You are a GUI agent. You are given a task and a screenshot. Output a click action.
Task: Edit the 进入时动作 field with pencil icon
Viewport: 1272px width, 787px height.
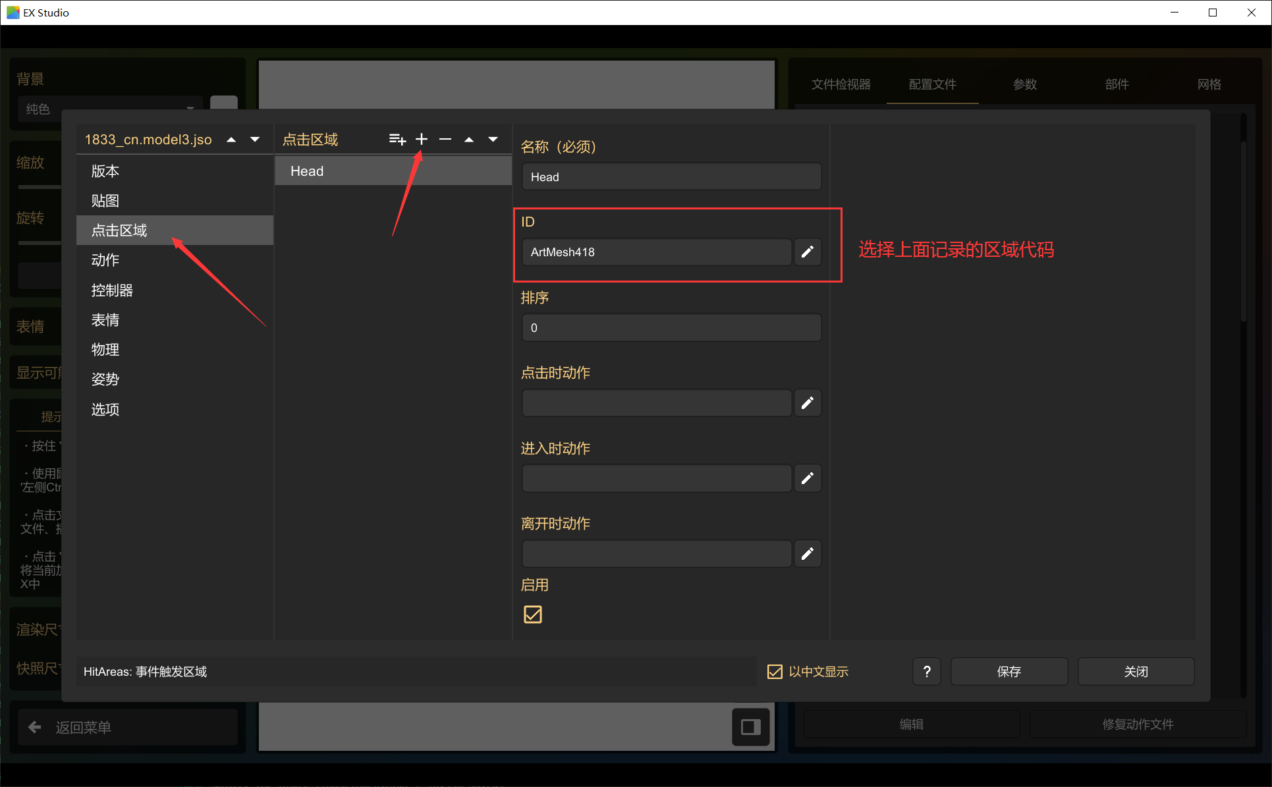click(808, 478)
